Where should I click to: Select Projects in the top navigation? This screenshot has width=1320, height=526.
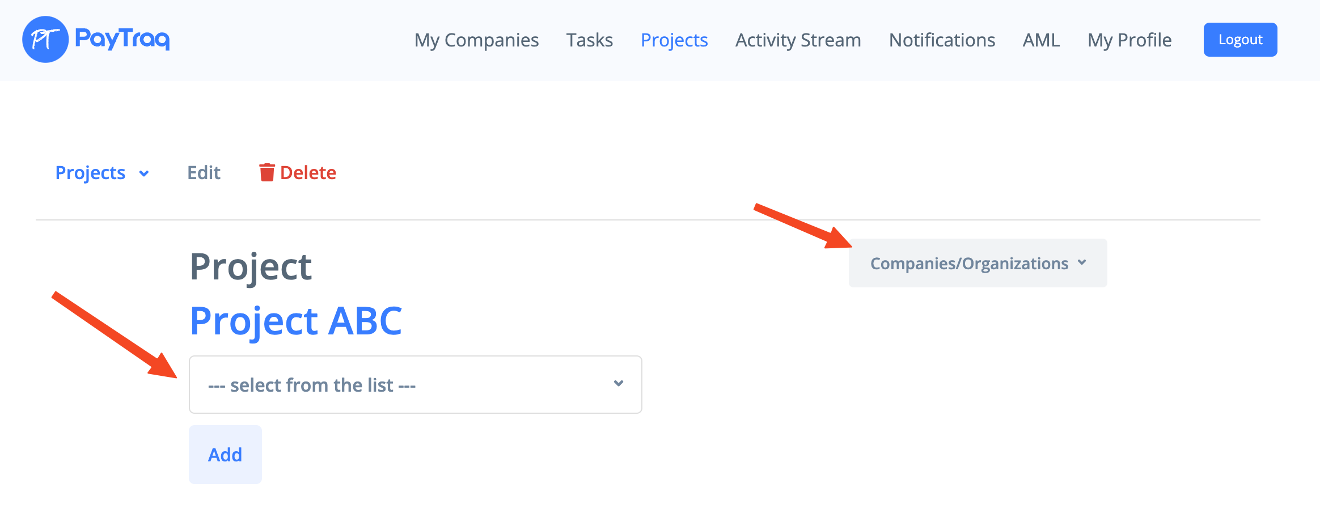(674, 40)
